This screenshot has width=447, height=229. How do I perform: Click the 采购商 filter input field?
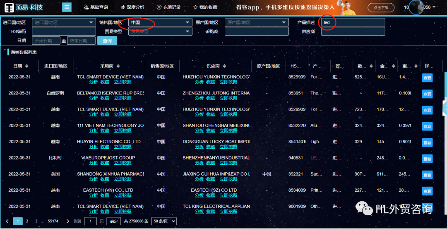pos(257,31)
